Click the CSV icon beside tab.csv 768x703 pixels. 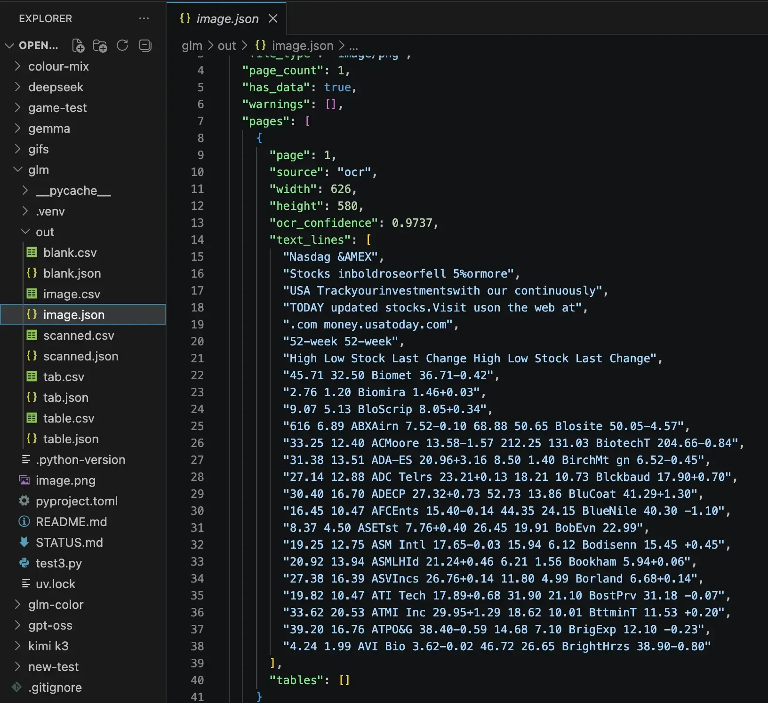[32, 376]
